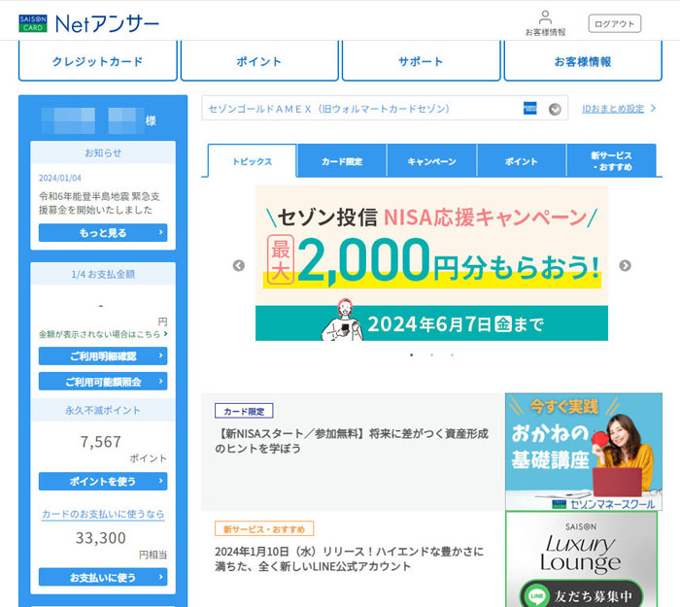The width and height of the screenshot is (680, 607).
Task: Open the セゾンマネースクール banner image
Action: pos(583,452)
